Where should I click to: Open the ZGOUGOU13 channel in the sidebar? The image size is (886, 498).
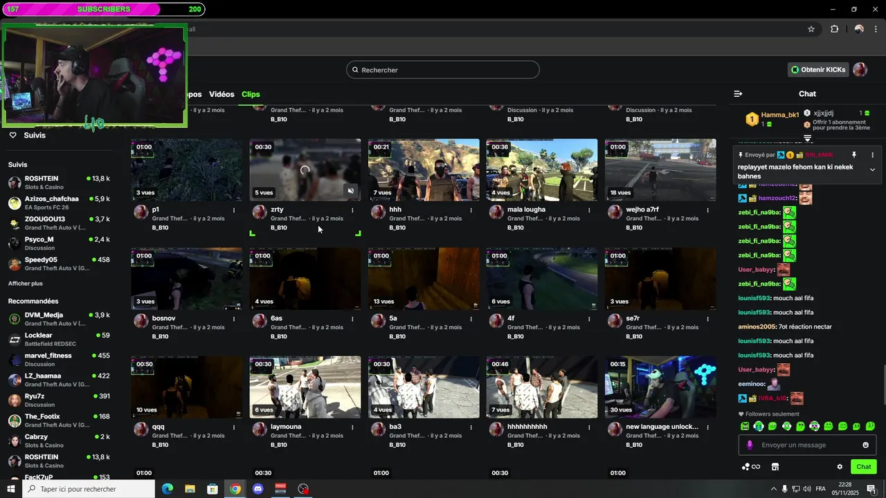pyautogui.click(x=59, y=223)
